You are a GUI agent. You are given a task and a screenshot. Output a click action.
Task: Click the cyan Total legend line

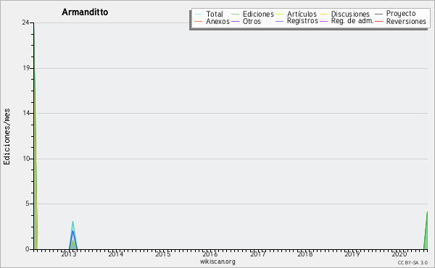point(198,14)
